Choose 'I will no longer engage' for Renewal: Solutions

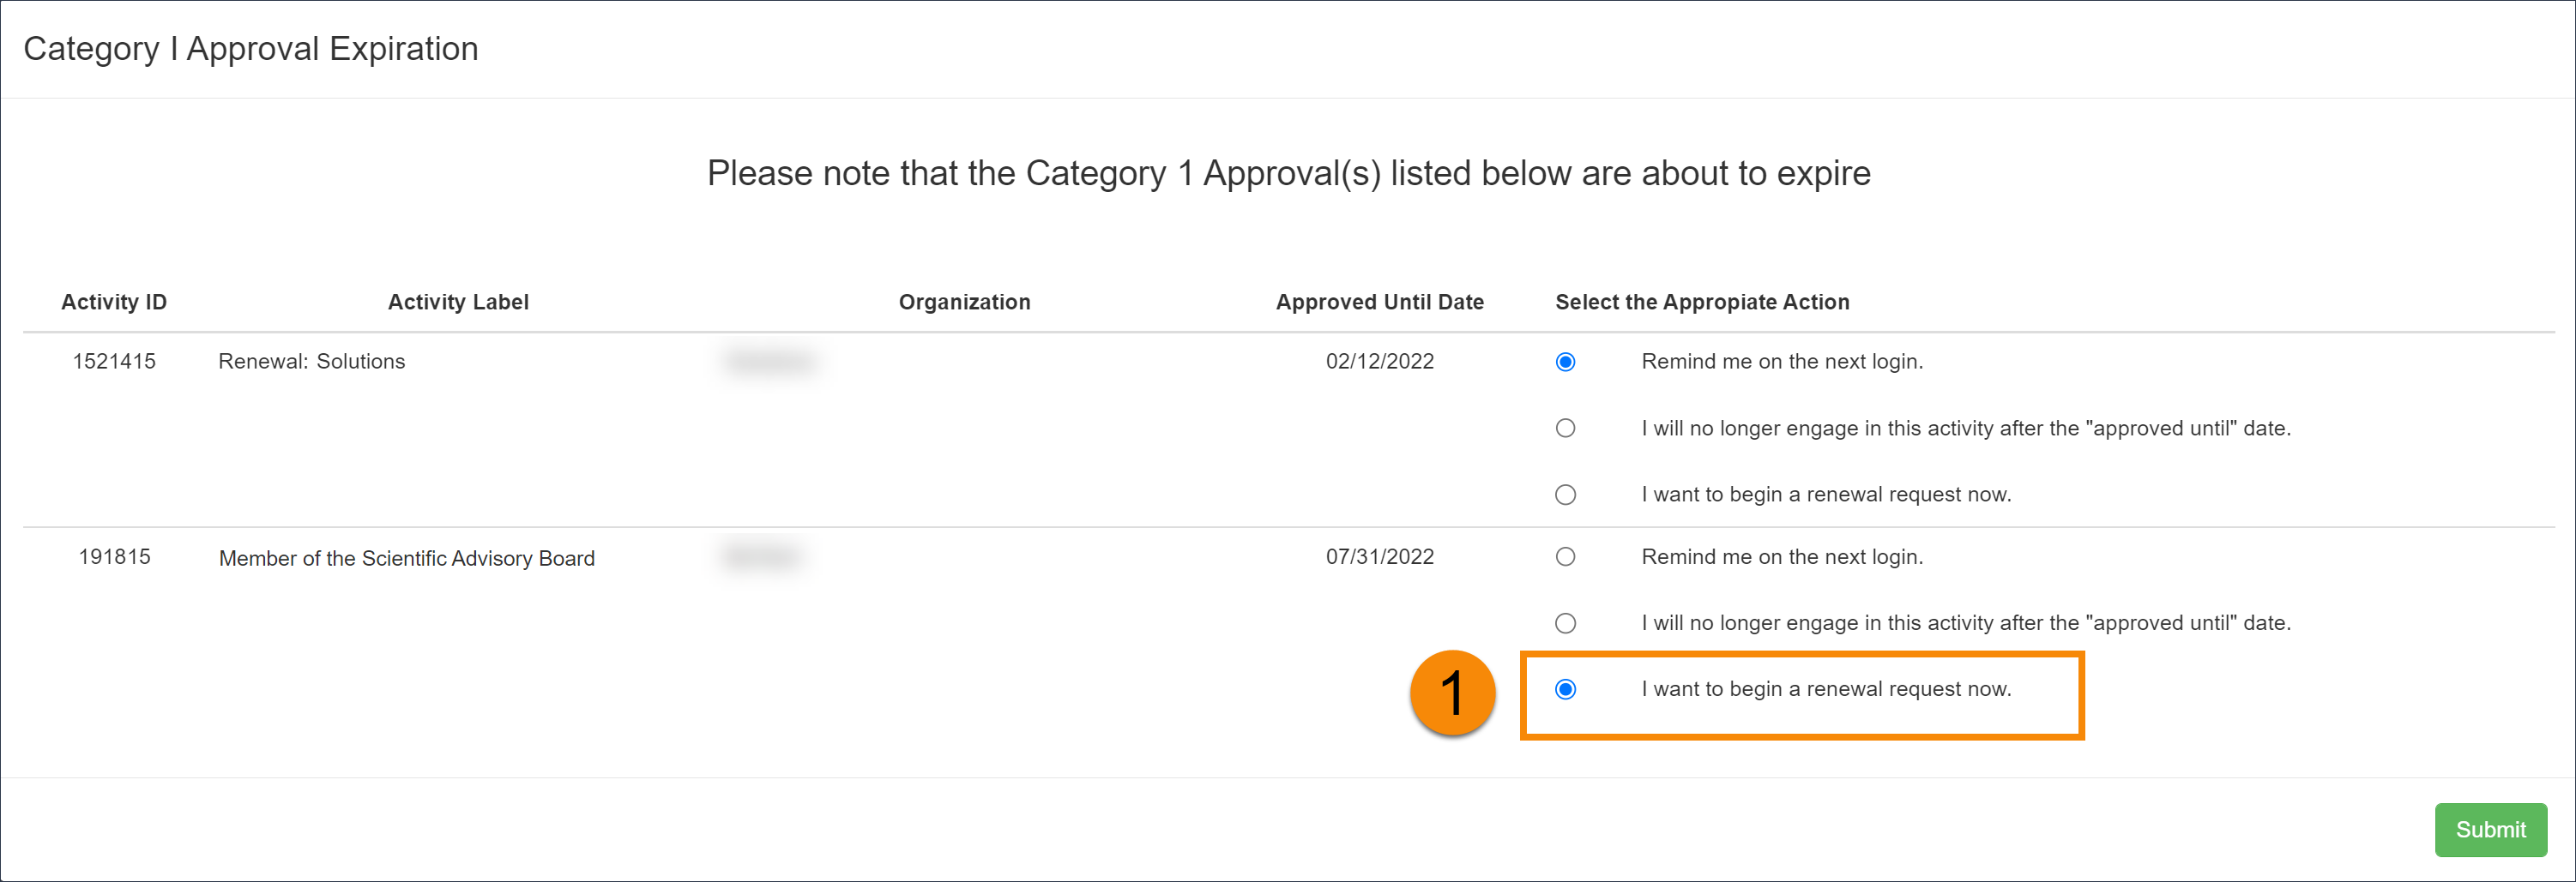1566,428
